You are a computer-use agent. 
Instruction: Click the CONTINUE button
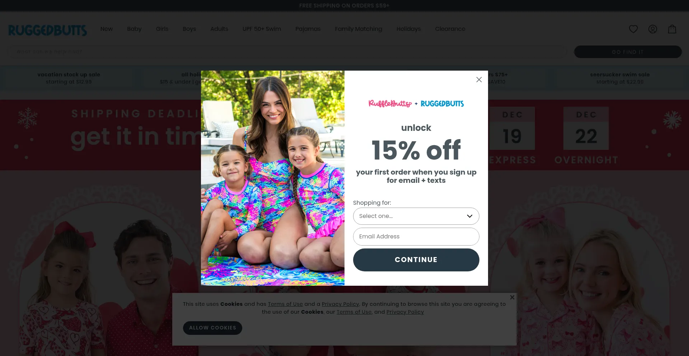pyautogui.click(x=416, y=260)
